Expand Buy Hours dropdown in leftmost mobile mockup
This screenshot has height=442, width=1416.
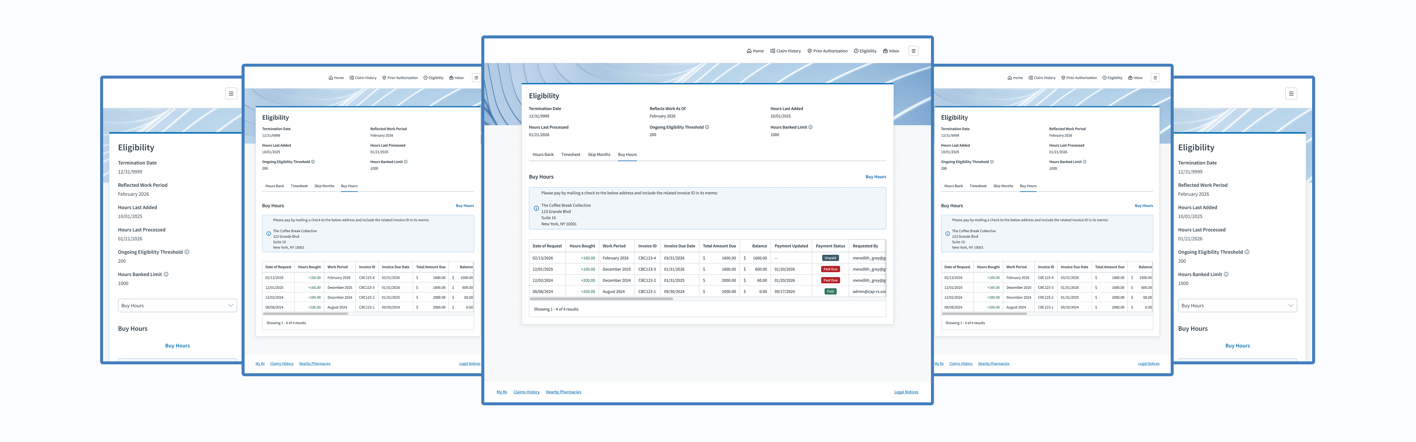(177, 306)
